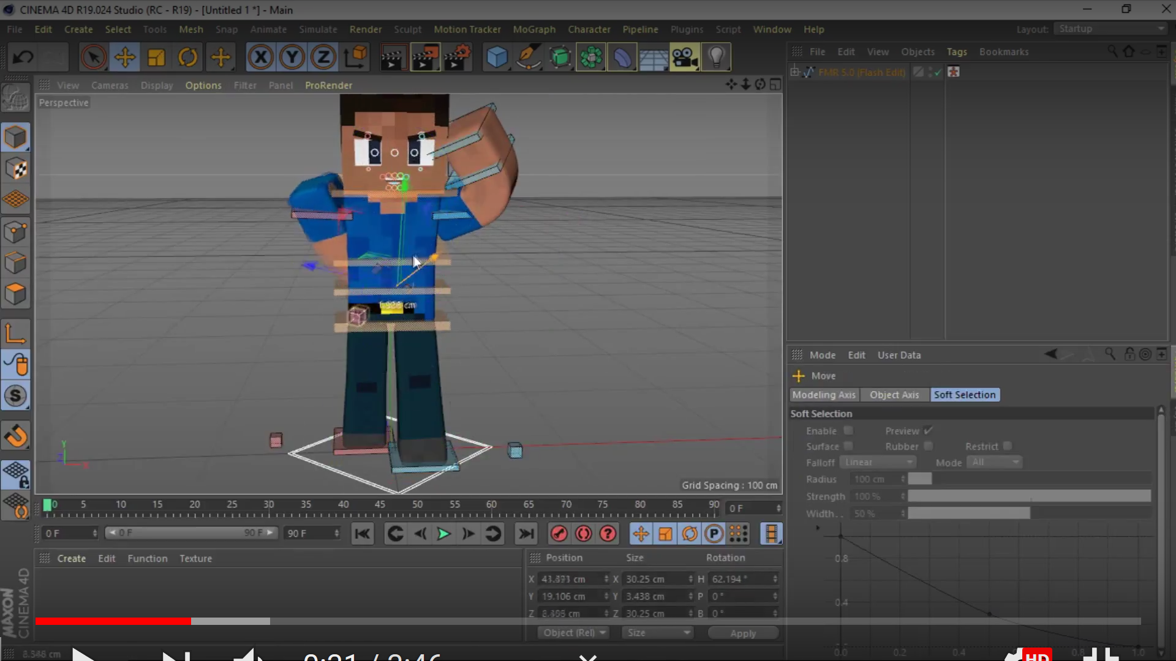Click the Apply coordinates button
This screenshot has width=1176, height=661.
click(743, 633)
